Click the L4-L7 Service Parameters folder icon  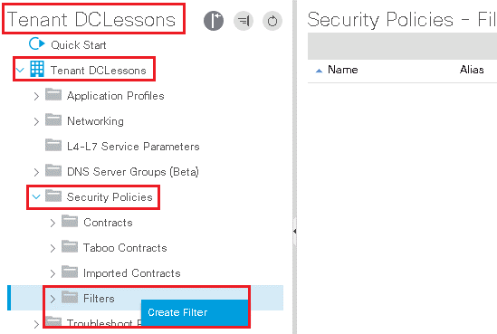[53, 145]
